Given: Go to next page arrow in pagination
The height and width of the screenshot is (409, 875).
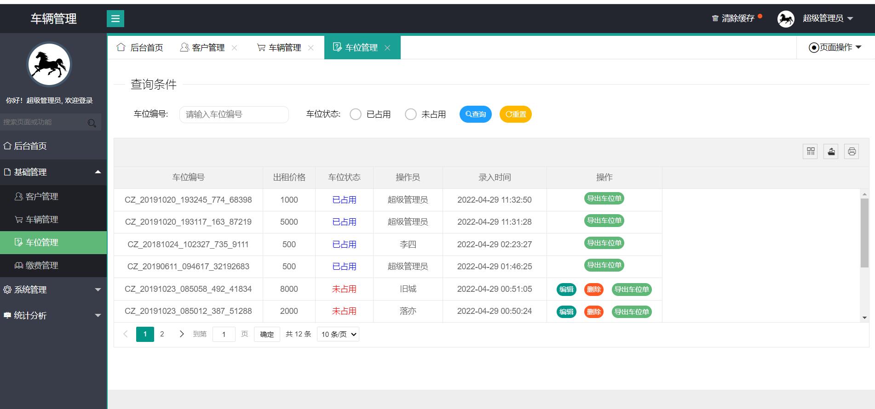Looking at the screenshot, I should 182,334.
